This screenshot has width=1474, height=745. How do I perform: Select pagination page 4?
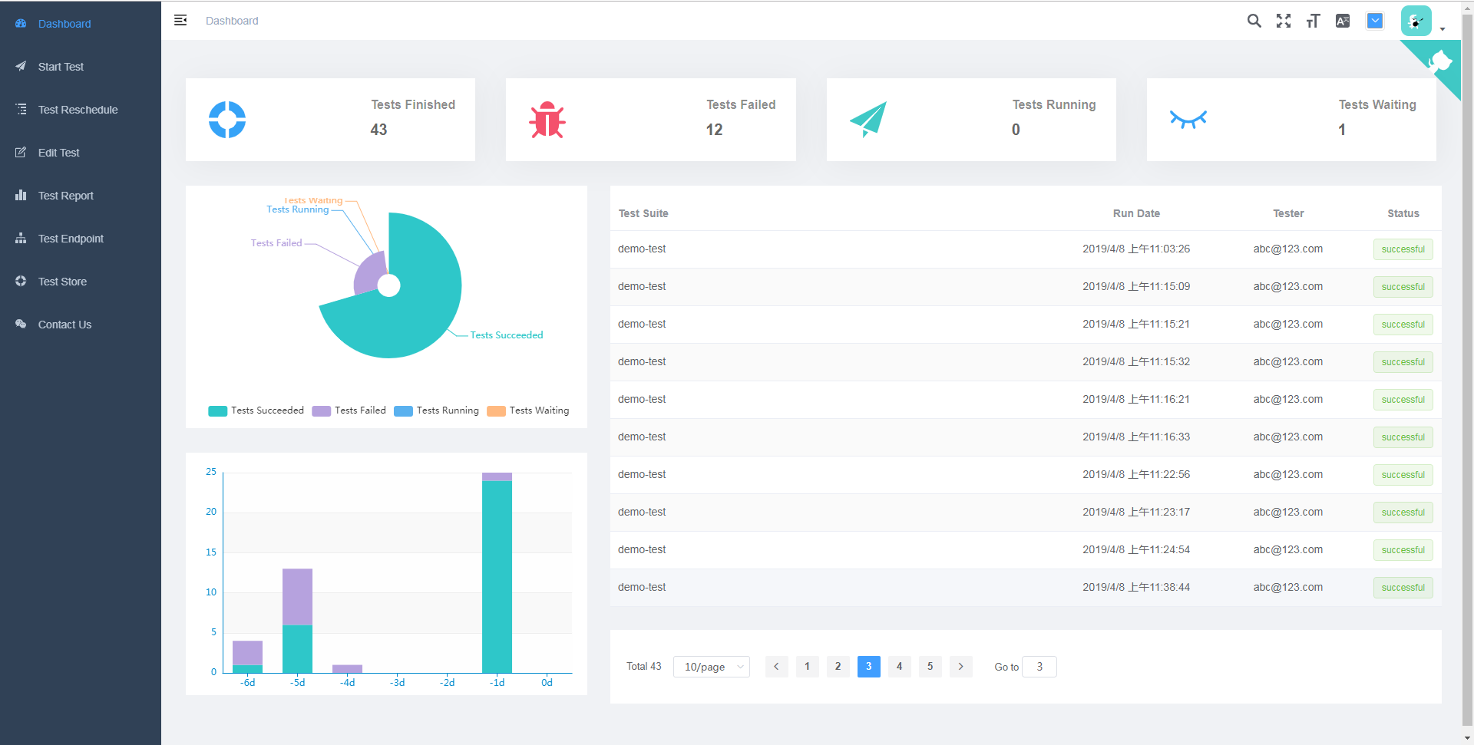pyautogui.click(x=899, y=667)
